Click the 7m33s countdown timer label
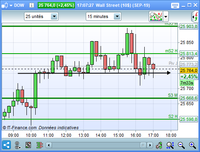Screen dimensions: 200x152 [187, 83]
